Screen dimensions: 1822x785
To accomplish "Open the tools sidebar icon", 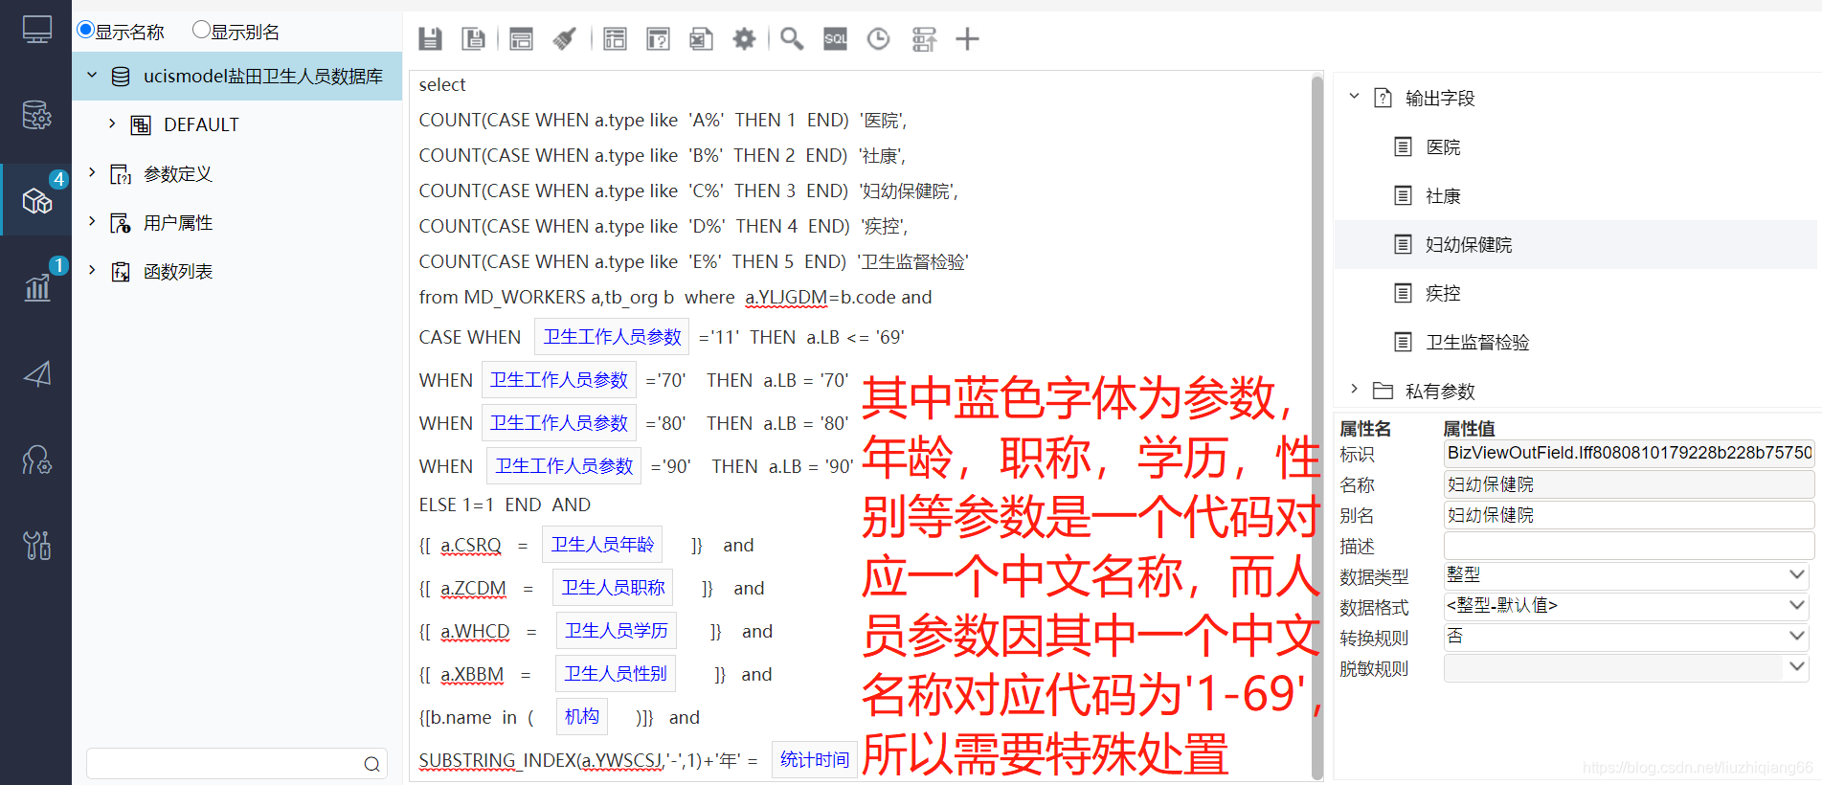I will [36, 546].
